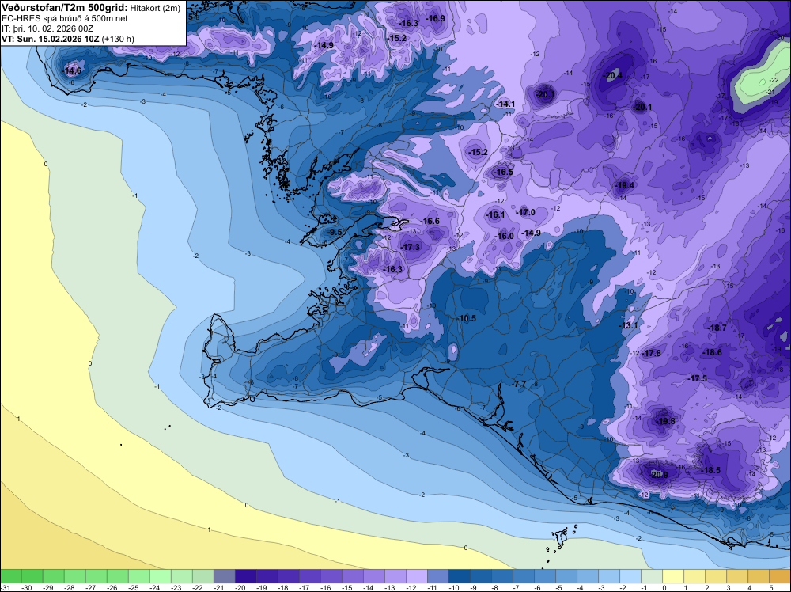This screenshot has width=791, height=592.
Task: Select the -13.1 temperature value
Action: (x=628, y=325)
